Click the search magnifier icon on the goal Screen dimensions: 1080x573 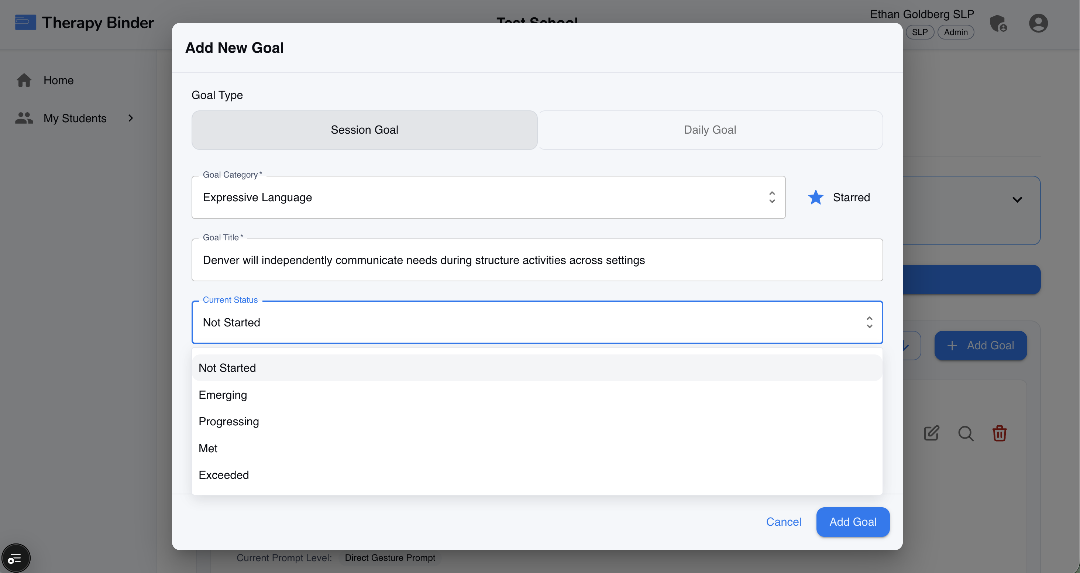(966, 433)
